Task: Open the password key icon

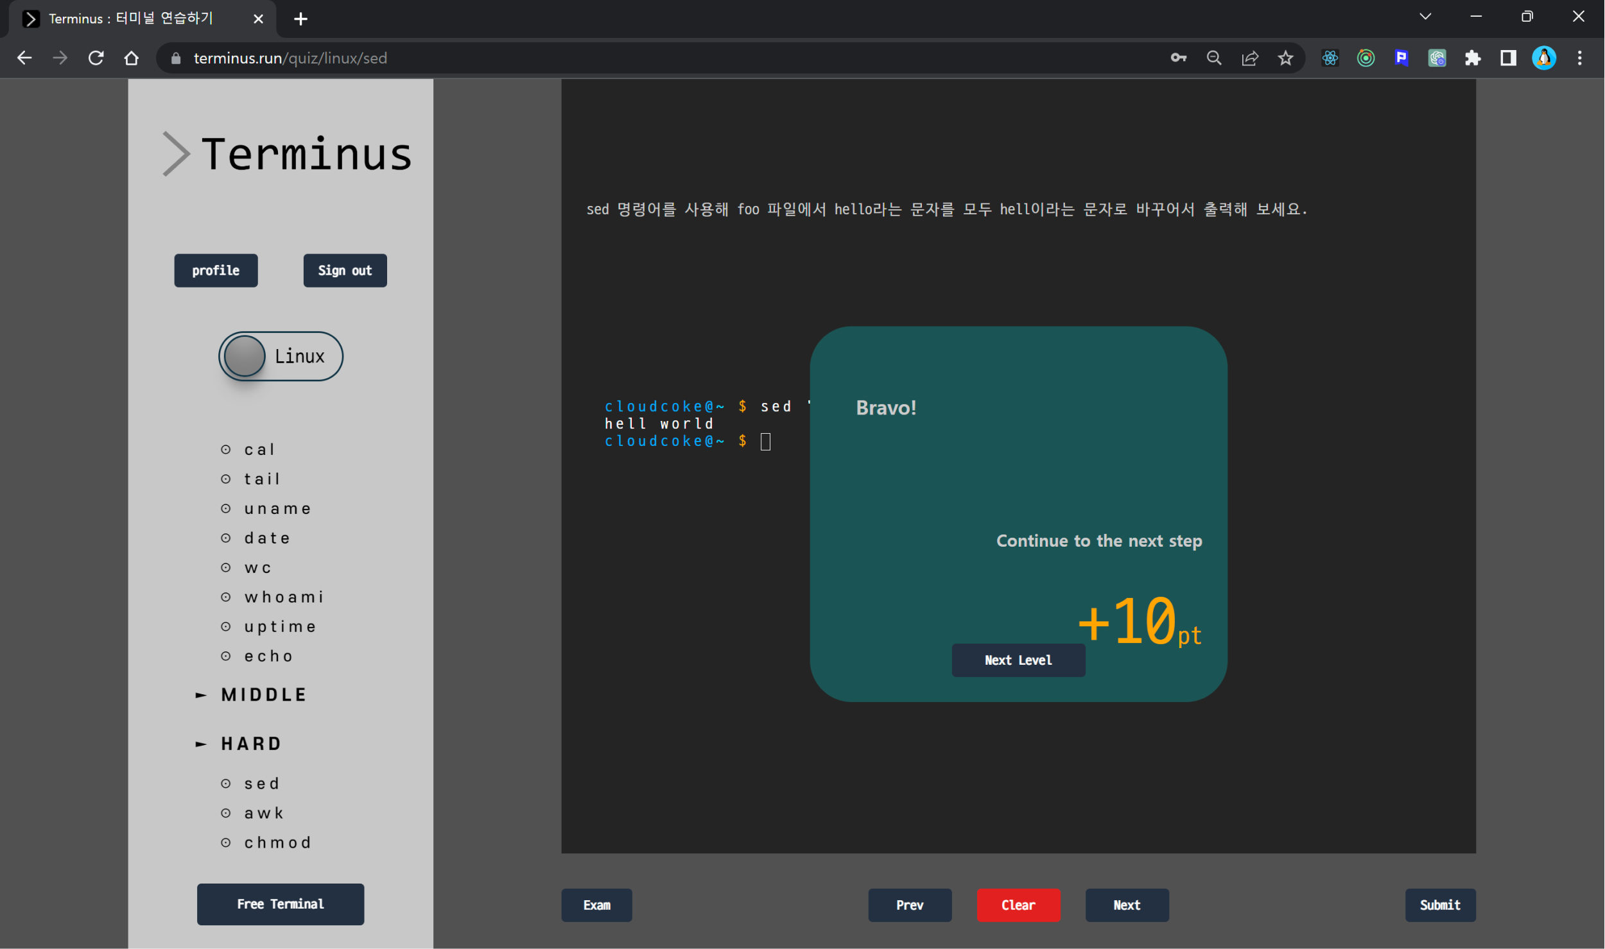Action: (x=1178, y=58)
